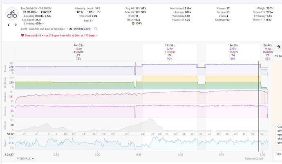Select the 2m47s 113w Z1 interval
Viewport: 282px width, 164px height.
[268, 52]
